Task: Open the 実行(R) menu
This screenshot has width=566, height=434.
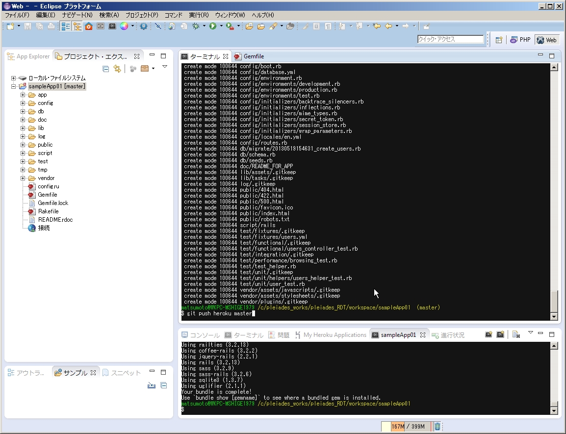Action: 199,15
